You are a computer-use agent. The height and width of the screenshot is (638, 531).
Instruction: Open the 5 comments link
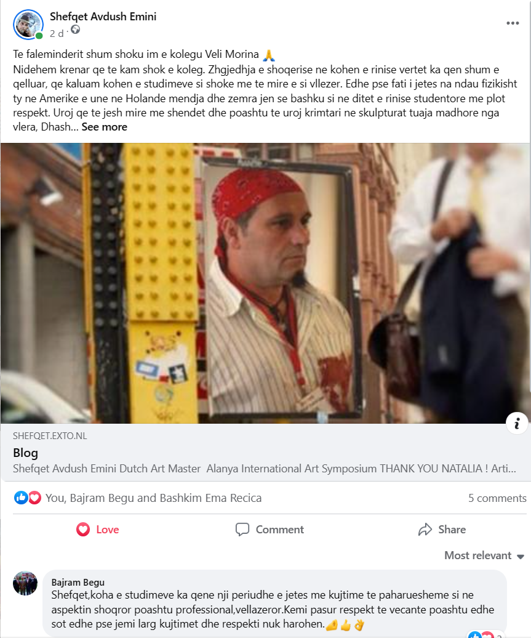(x=497, y=498)
